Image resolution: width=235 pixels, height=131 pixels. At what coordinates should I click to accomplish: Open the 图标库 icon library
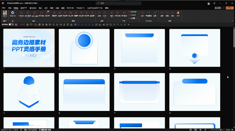(81, 14)
